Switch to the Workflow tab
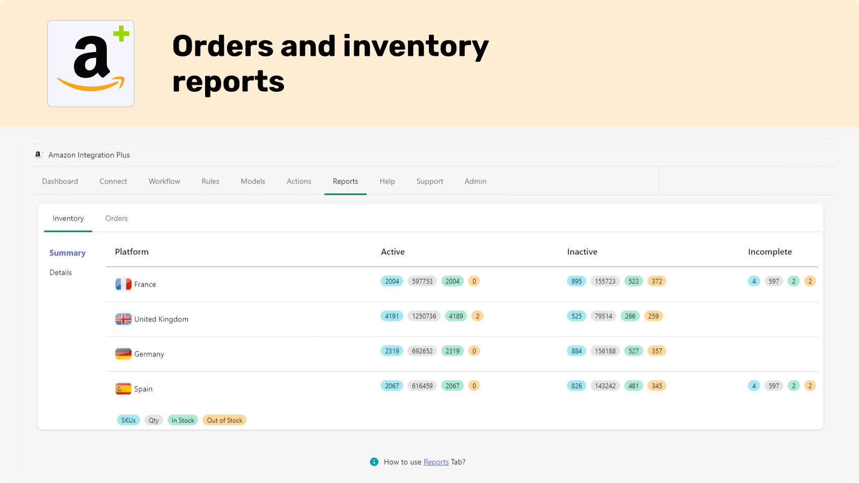The image size is (859, 483). pos(164,181)
